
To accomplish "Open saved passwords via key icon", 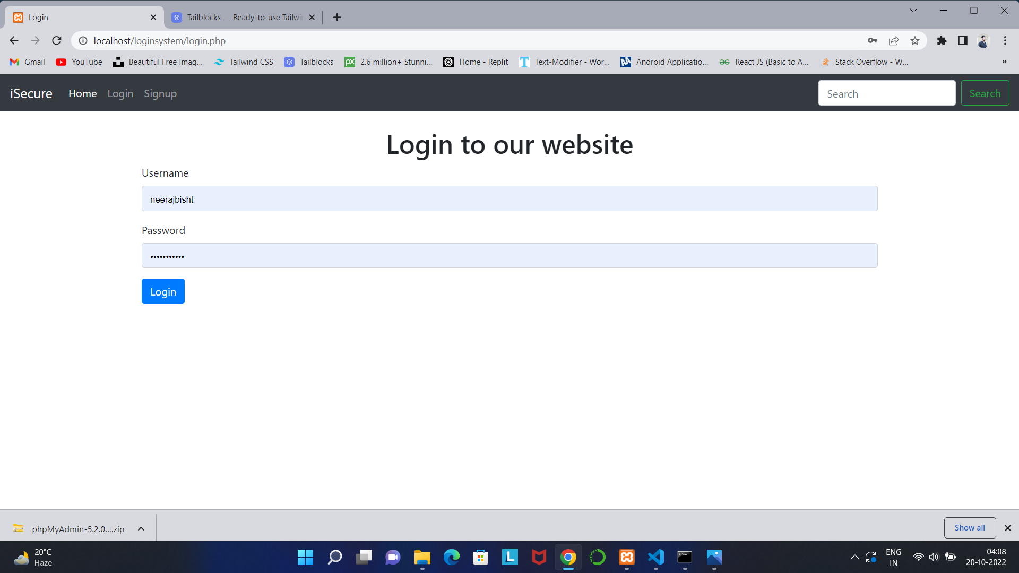I will tap(873, 40).
